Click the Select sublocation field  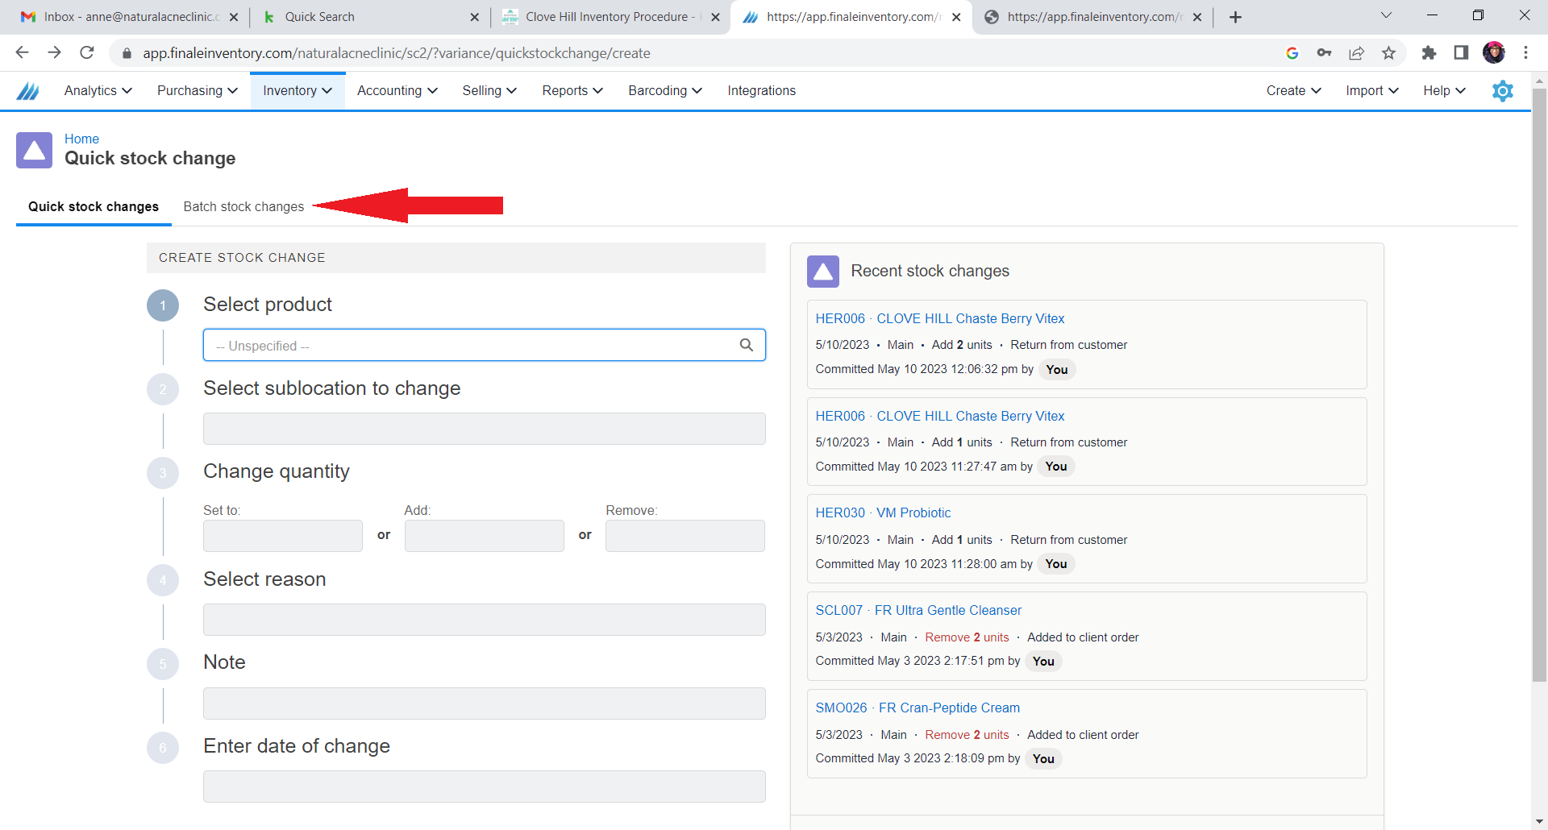[x=484, y=429]
